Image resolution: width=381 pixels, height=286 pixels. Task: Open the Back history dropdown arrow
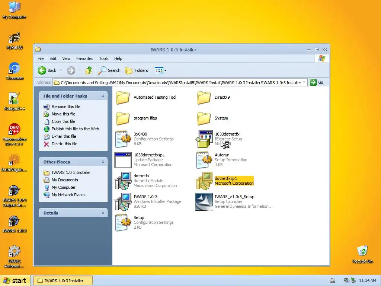pos(61,70)
